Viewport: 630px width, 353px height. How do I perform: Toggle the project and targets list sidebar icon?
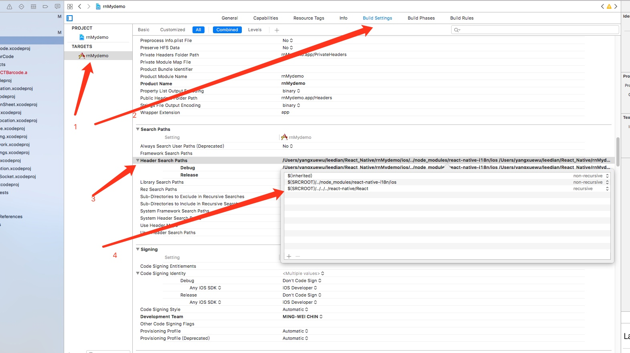[x=70, y=18]
